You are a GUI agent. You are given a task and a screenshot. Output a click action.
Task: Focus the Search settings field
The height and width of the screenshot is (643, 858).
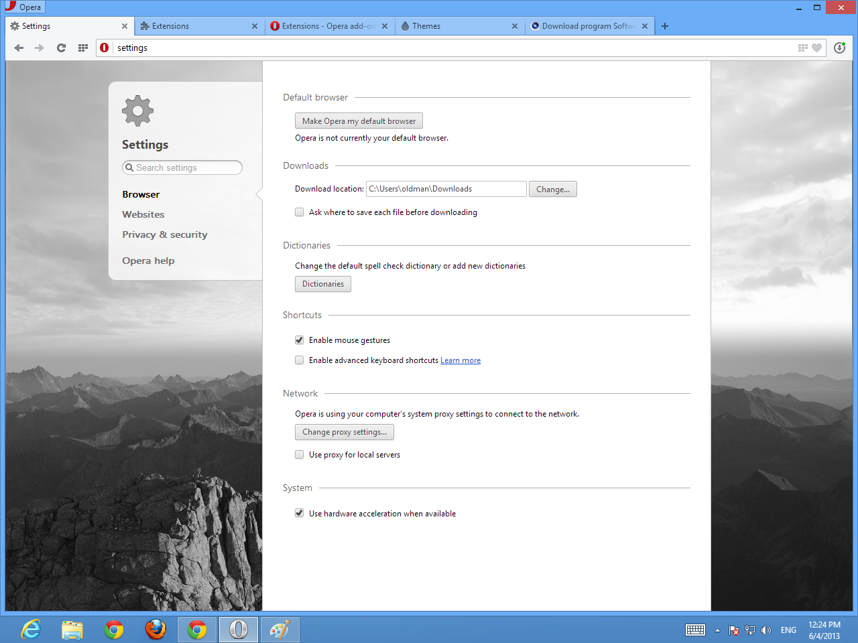click(182, 167)
